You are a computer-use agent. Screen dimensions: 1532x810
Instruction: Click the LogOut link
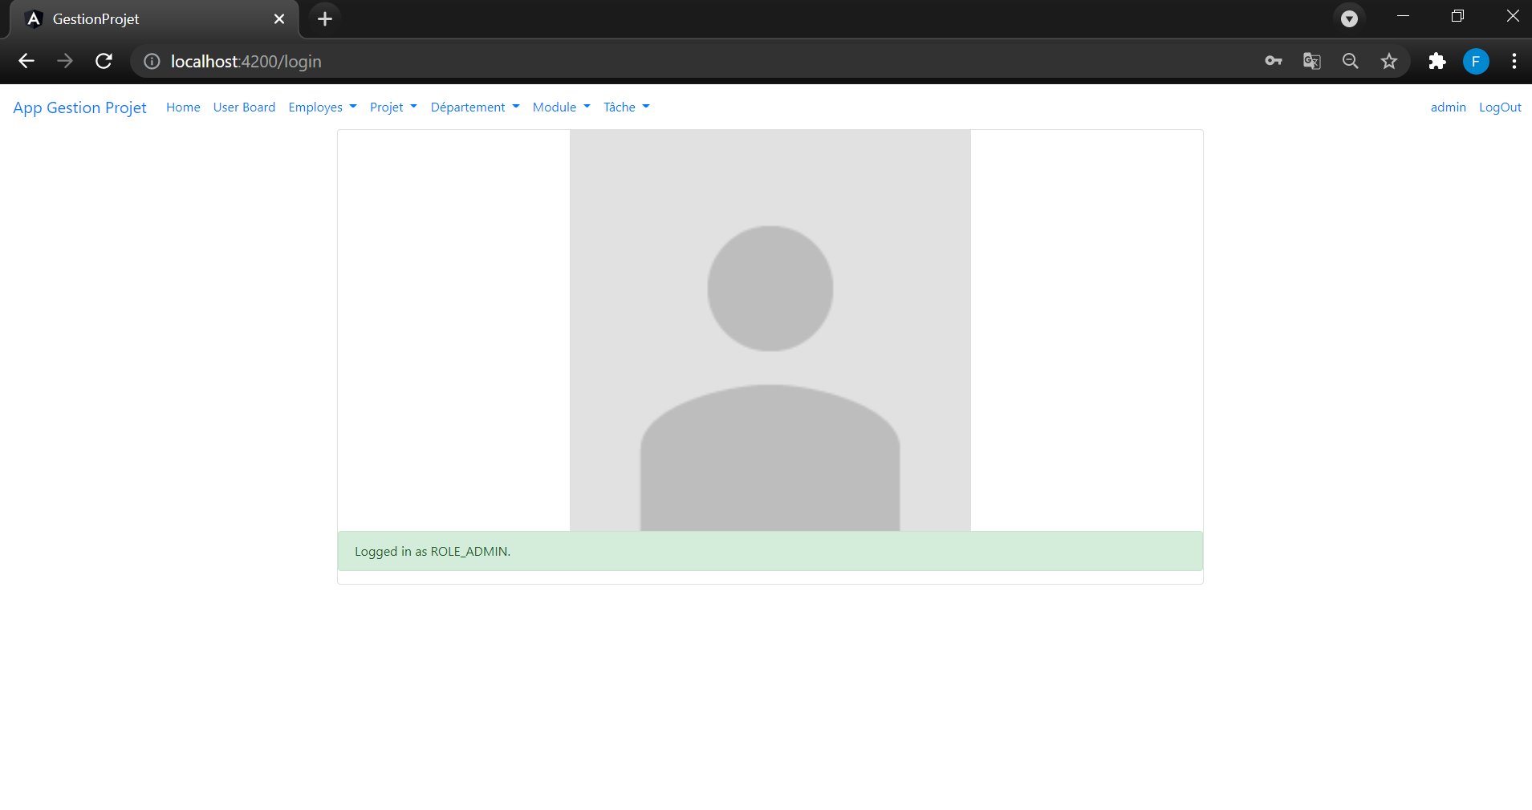1499,107
